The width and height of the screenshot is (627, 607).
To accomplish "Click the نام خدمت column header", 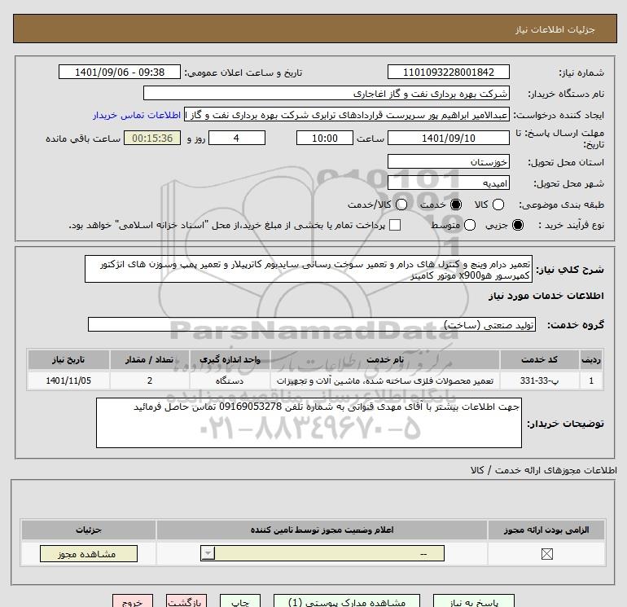I will pyautogui.click(x=385, y=359).
